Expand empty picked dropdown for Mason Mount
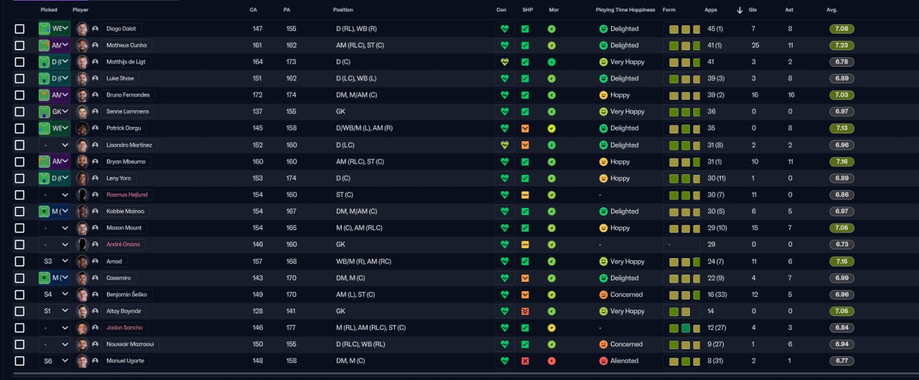The width and height of the screenshot is (919, 380). click(55, 228)
